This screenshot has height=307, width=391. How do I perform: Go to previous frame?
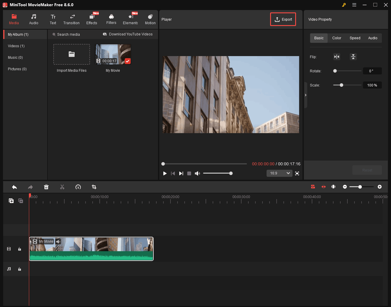pyautogui.click(x=173, y=174)
